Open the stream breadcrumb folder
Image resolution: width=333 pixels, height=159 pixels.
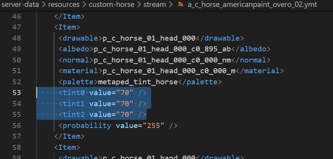click(x=154, y=4)
